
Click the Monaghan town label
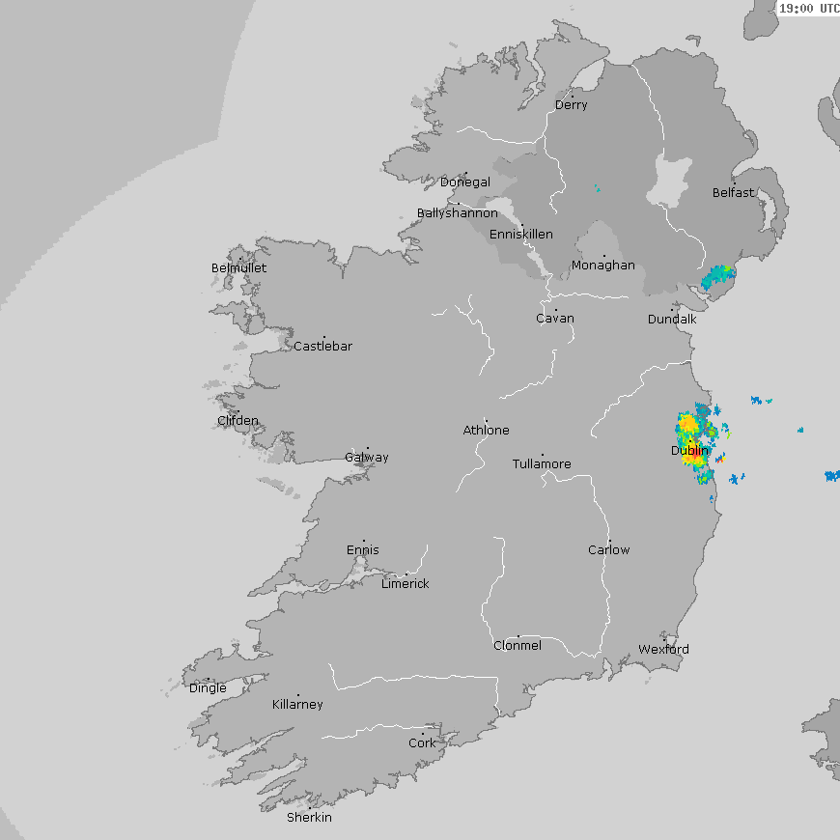coord(603,266)
